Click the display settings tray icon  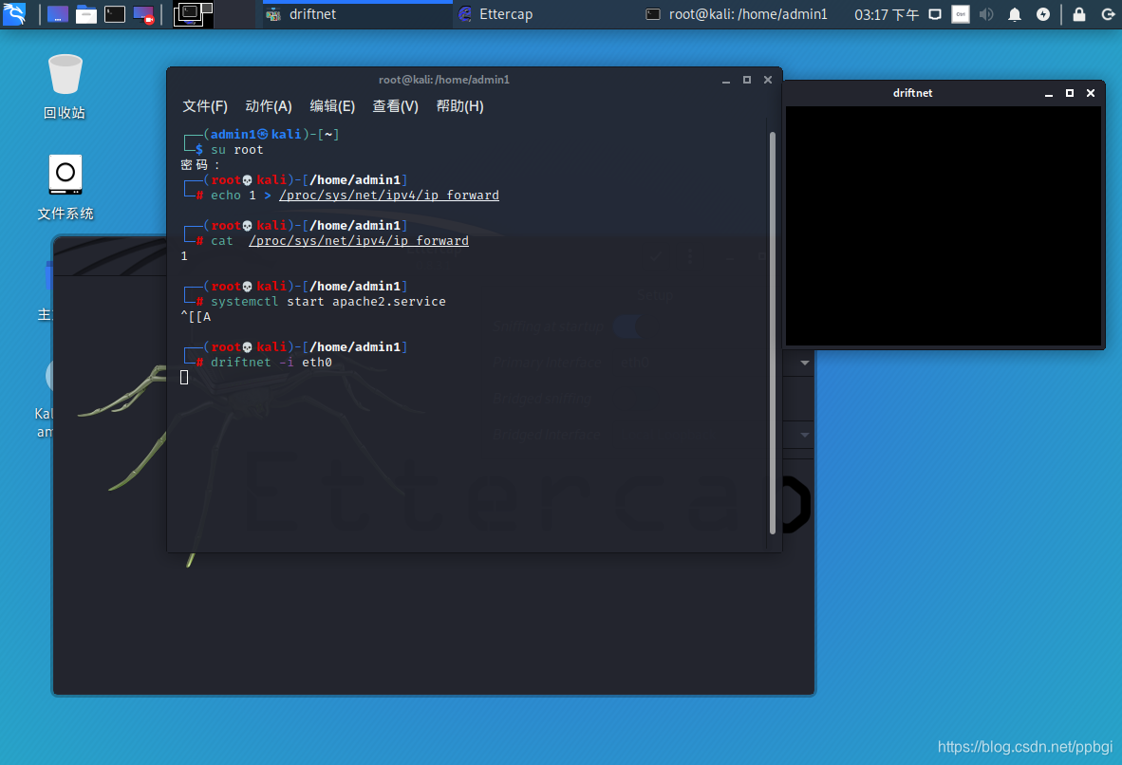935,14
